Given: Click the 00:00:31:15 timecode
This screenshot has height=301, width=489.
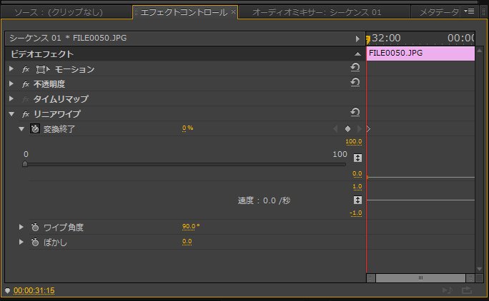Looking at the screenshot, I should (x=34, y=290).
